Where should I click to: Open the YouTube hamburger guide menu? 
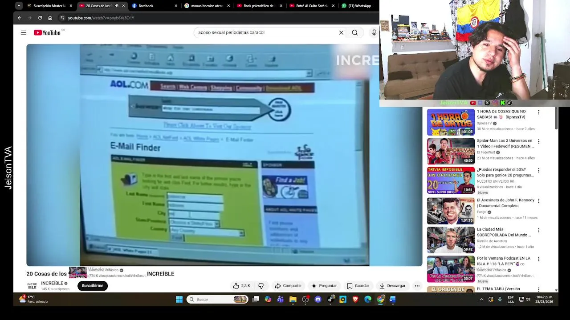pos(24,32)
